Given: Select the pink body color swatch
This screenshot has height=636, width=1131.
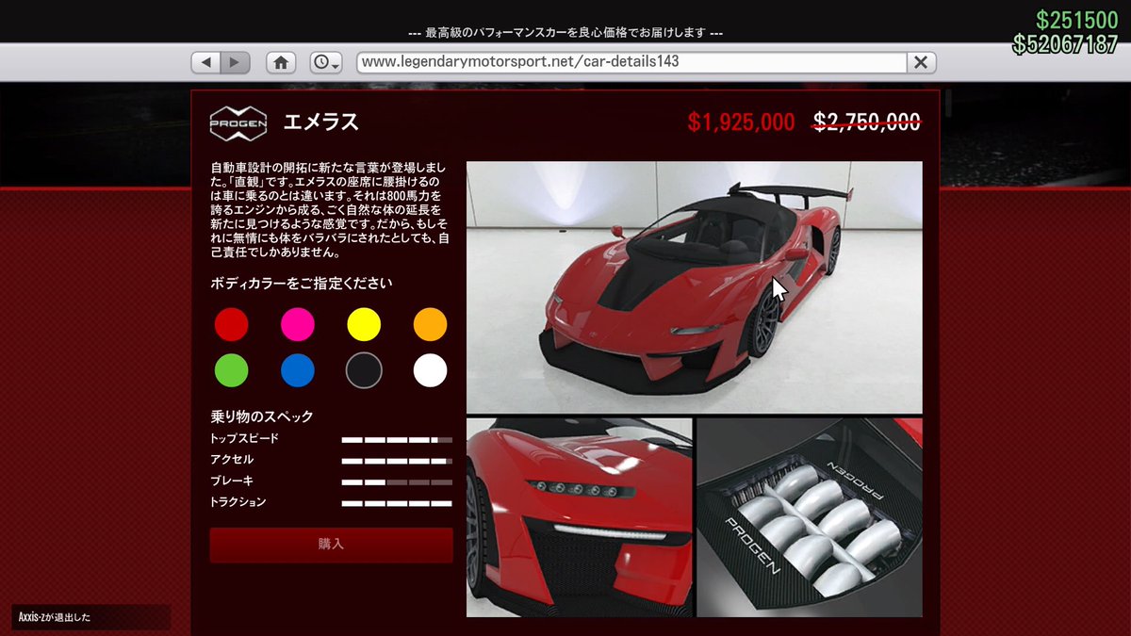Looking at the screenshot, I should point(298,324).
